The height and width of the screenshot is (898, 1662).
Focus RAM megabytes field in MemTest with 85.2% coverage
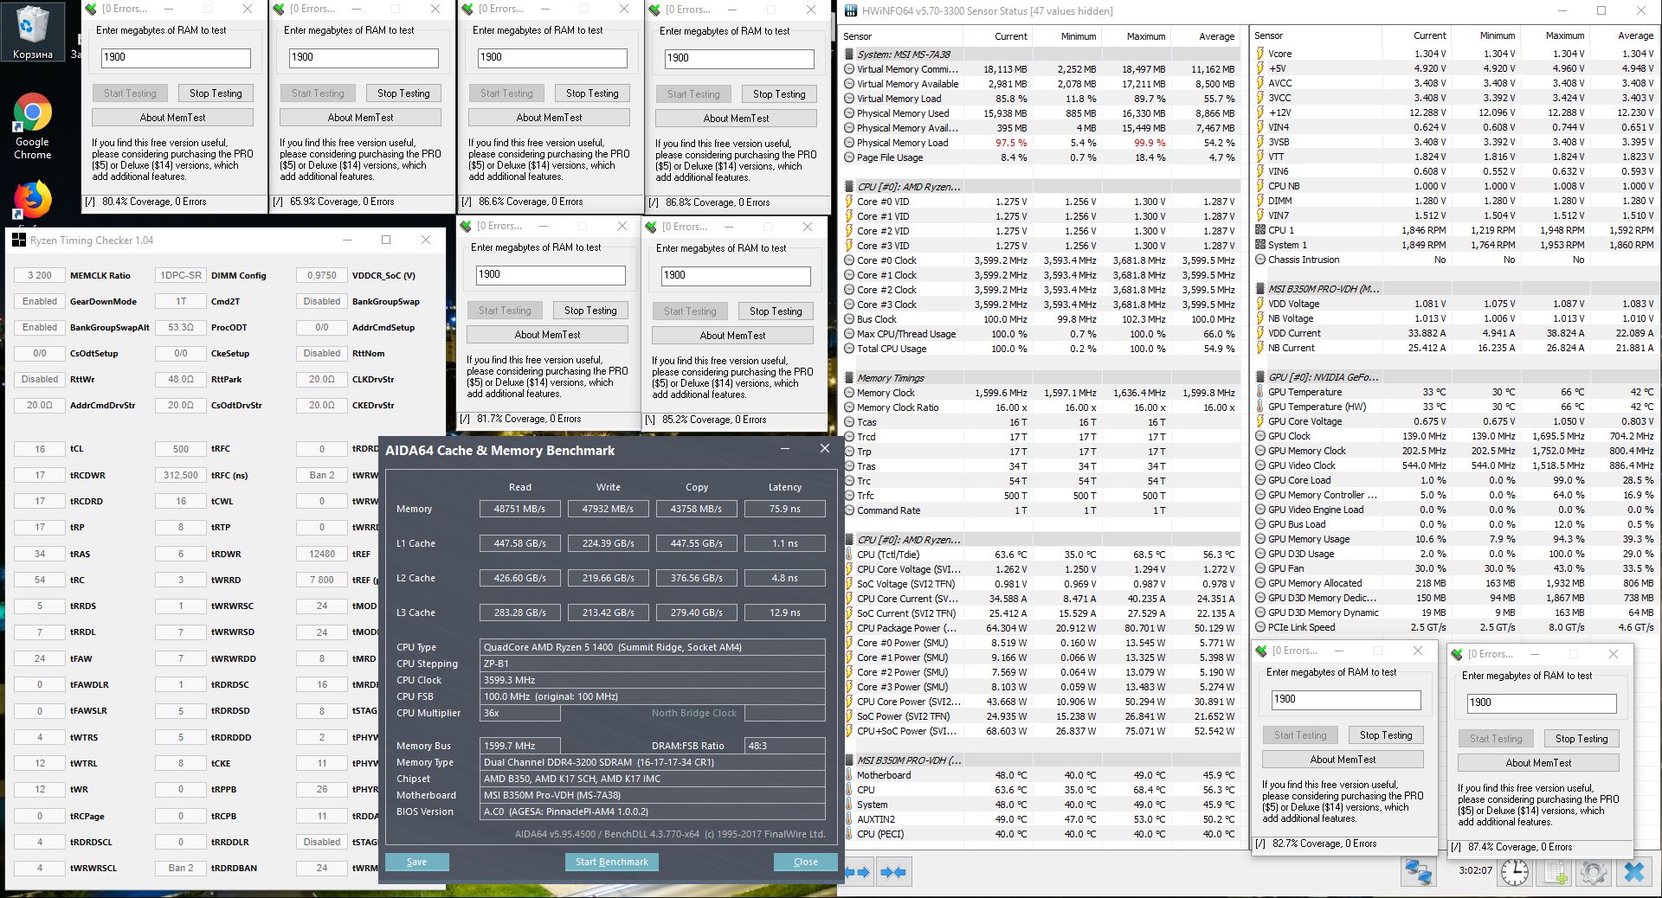[x=736, y=275]
